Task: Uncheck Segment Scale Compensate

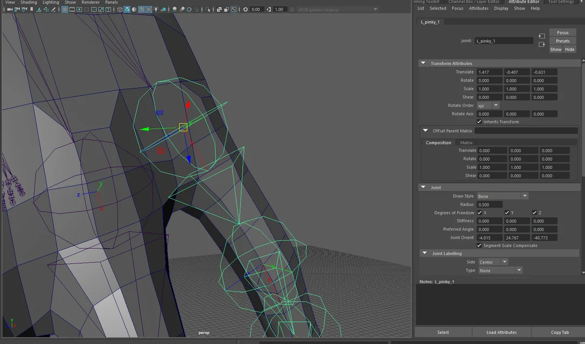Action: 479,245
